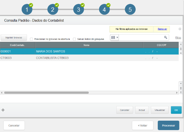Click the CGC/CPF cell of CT0003 row
The image size is (184, 132).
coord(161,58)
